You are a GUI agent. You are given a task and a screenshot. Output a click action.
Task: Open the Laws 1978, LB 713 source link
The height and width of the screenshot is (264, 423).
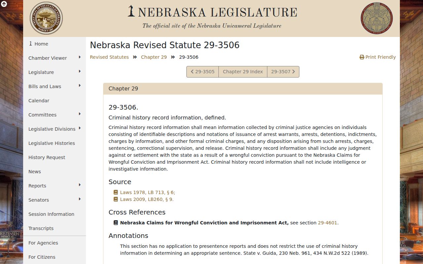147,192
